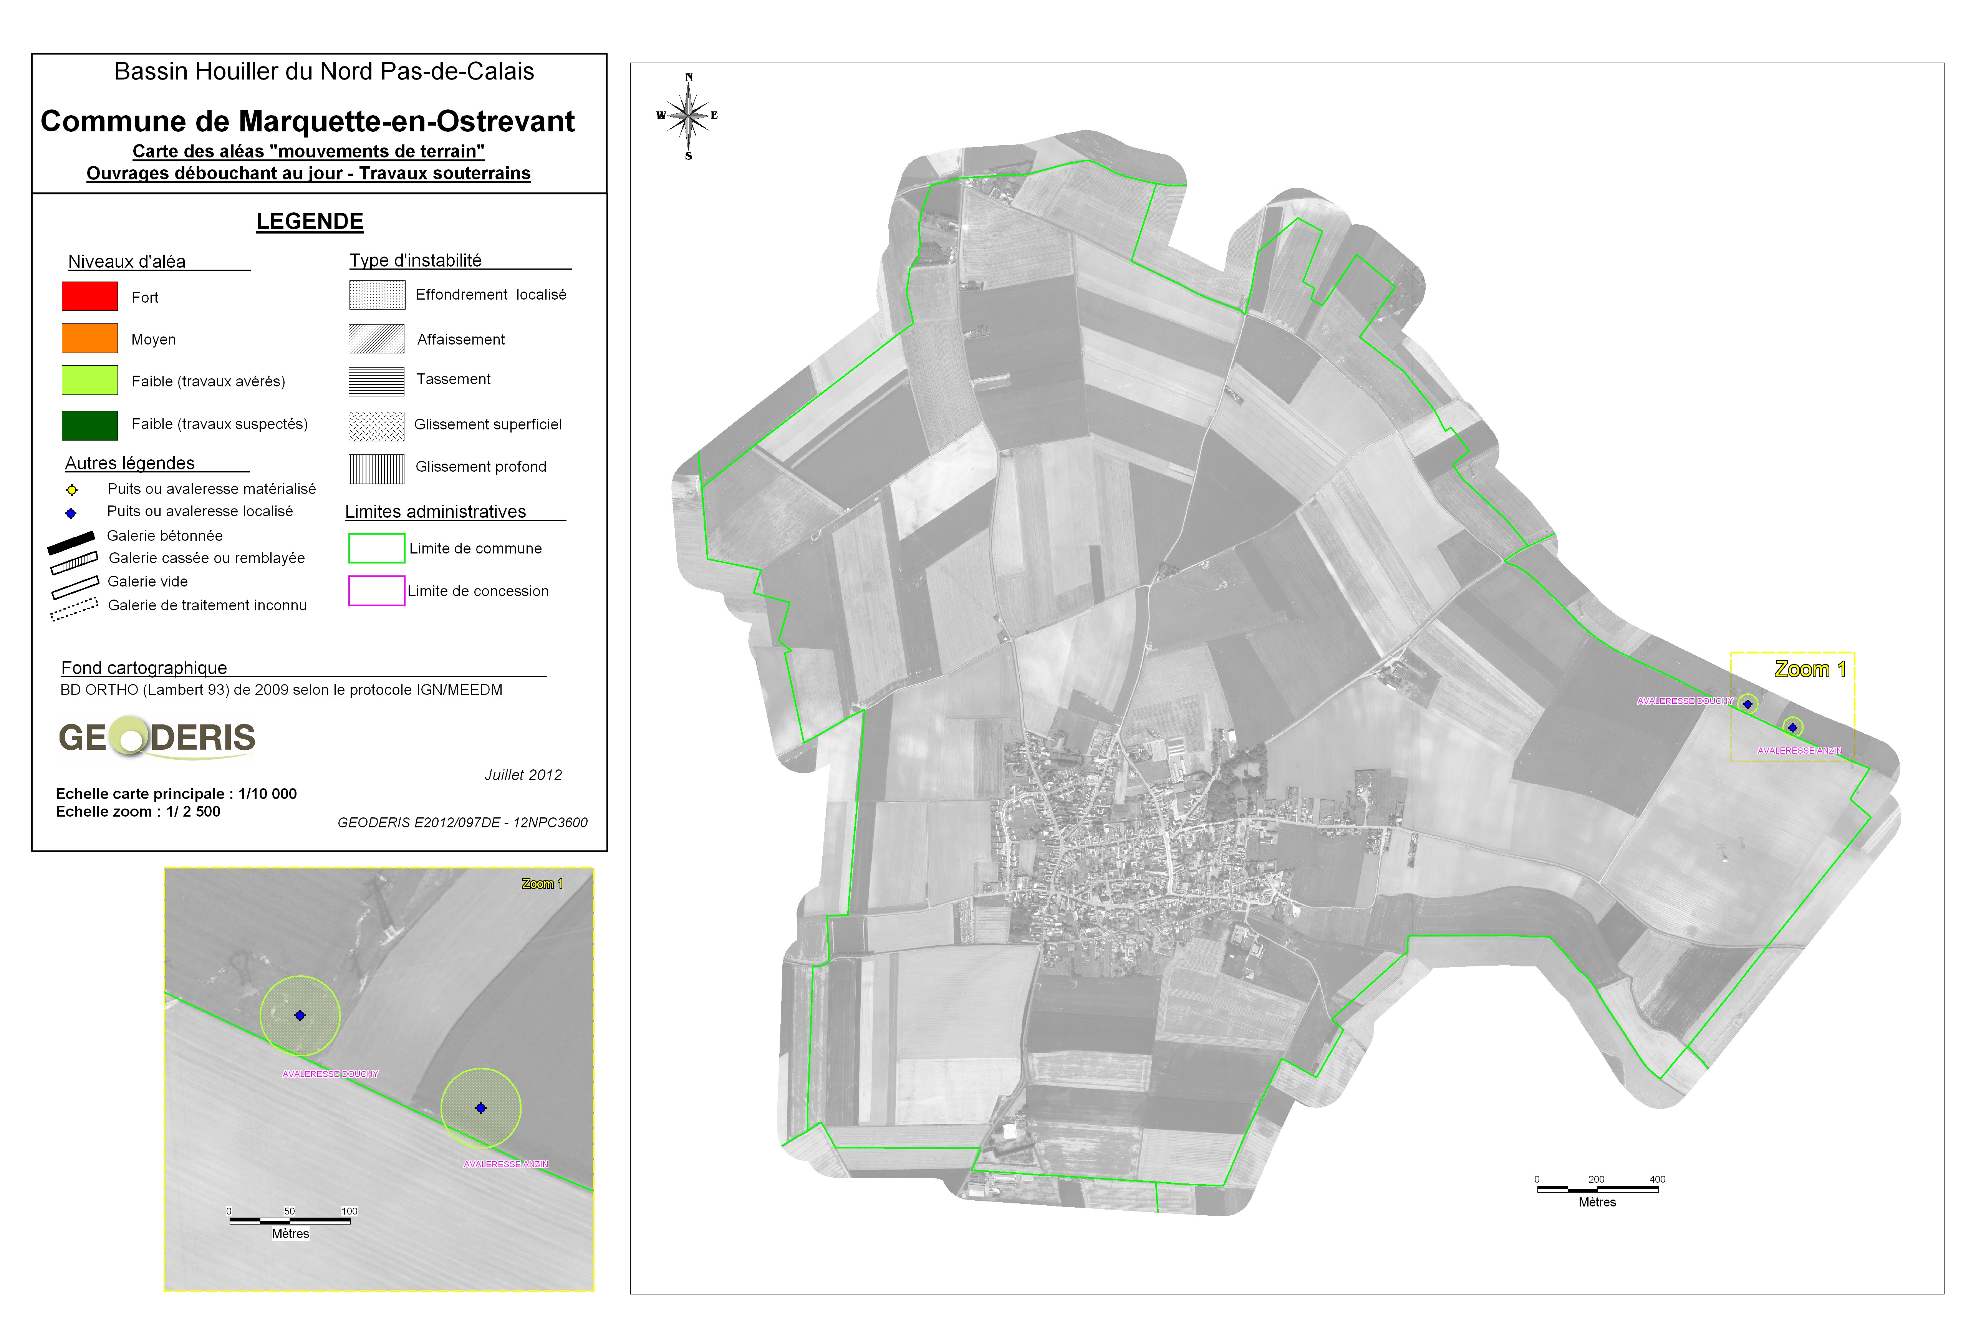1981x1329 pixels.
Task: Click the Effondrement localisé pattern swatch
Action: 377,295
